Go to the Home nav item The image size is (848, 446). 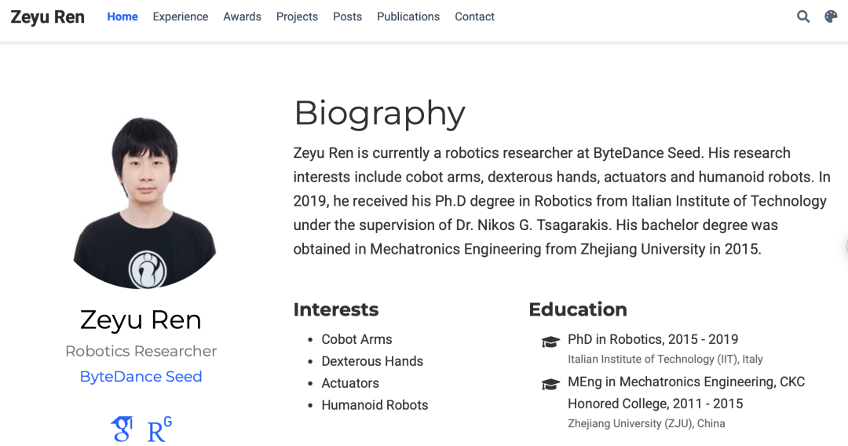(x=122, y=16)
